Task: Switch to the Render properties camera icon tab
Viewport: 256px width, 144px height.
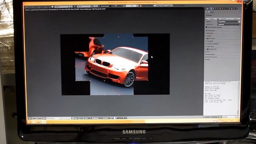Action: 211,8
